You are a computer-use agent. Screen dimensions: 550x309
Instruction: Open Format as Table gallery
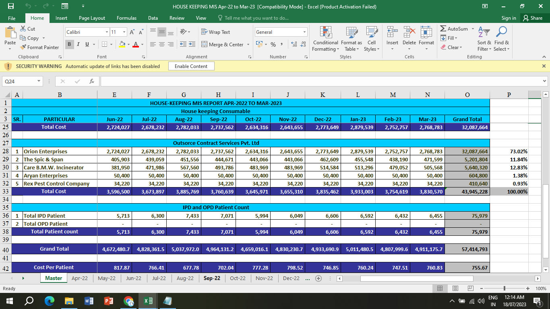(352, 39)
